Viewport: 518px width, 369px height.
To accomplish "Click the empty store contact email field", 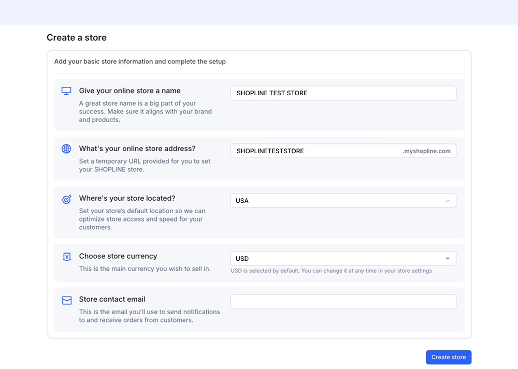I will (x=343, y=302).
